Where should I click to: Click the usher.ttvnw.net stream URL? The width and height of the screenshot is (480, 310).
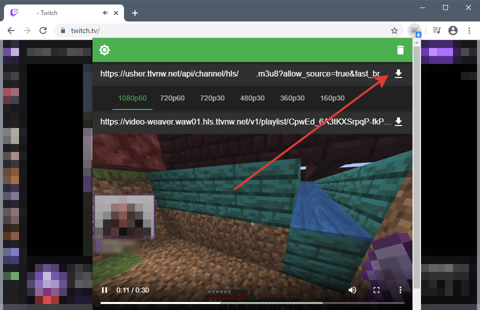coord(240,74)
